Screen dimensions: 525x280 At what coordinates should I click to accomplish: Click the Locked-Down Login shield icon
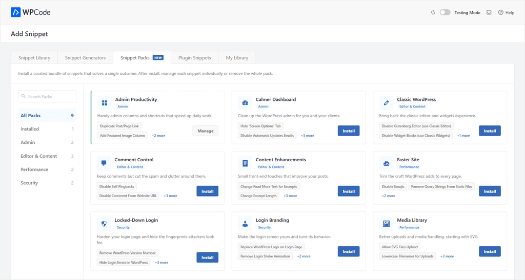click(x=104, y=224)
